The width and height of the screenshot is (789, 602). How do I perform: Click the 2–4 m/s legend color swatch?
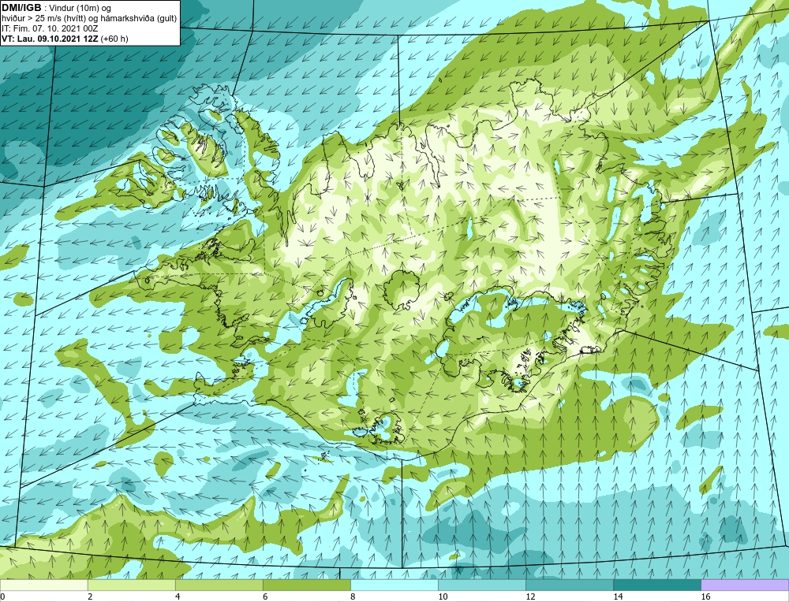131,585
